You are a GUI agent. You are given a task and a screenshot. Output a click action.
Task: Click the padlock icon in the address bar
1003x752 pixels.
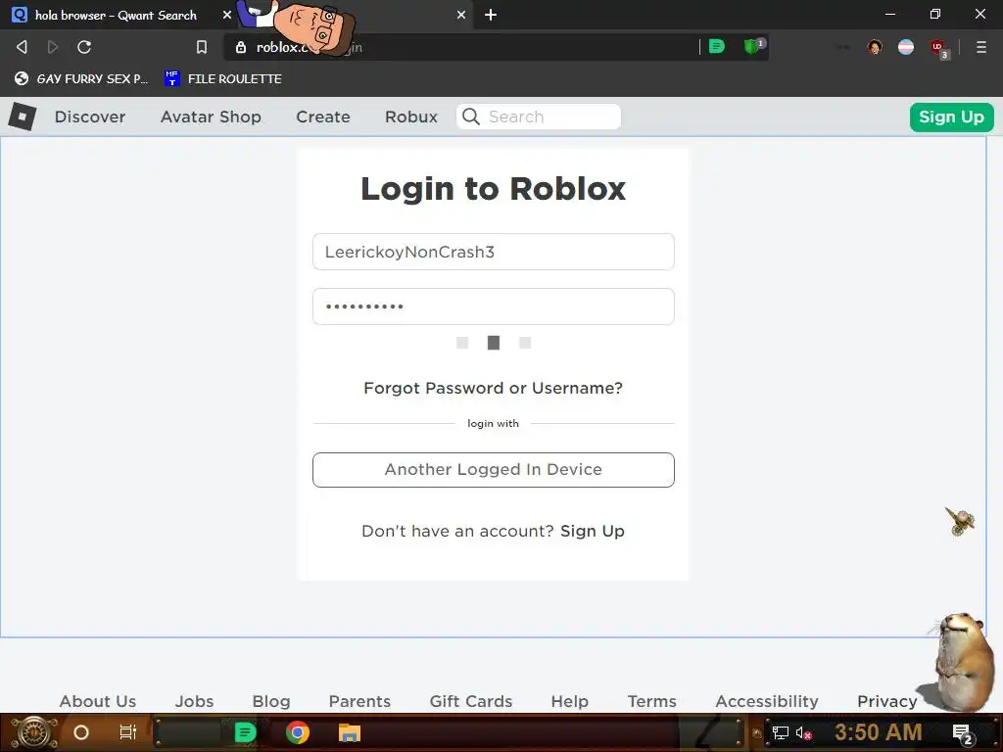(x=241, y=47)
